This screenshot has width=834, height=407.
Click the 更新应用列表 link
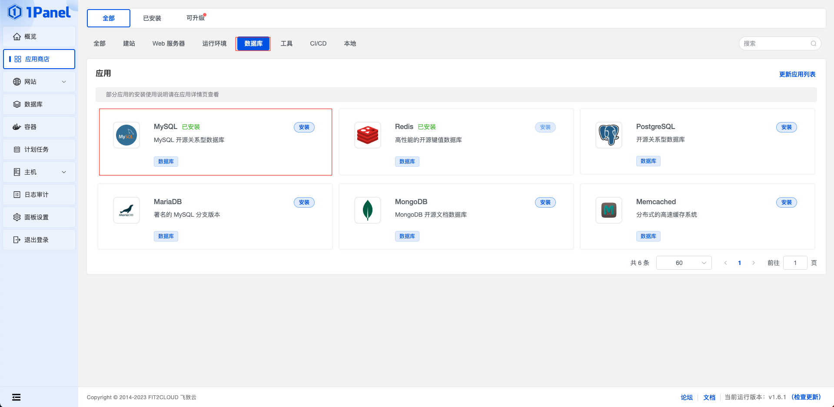pyautogui.click(x=797, y=74)
